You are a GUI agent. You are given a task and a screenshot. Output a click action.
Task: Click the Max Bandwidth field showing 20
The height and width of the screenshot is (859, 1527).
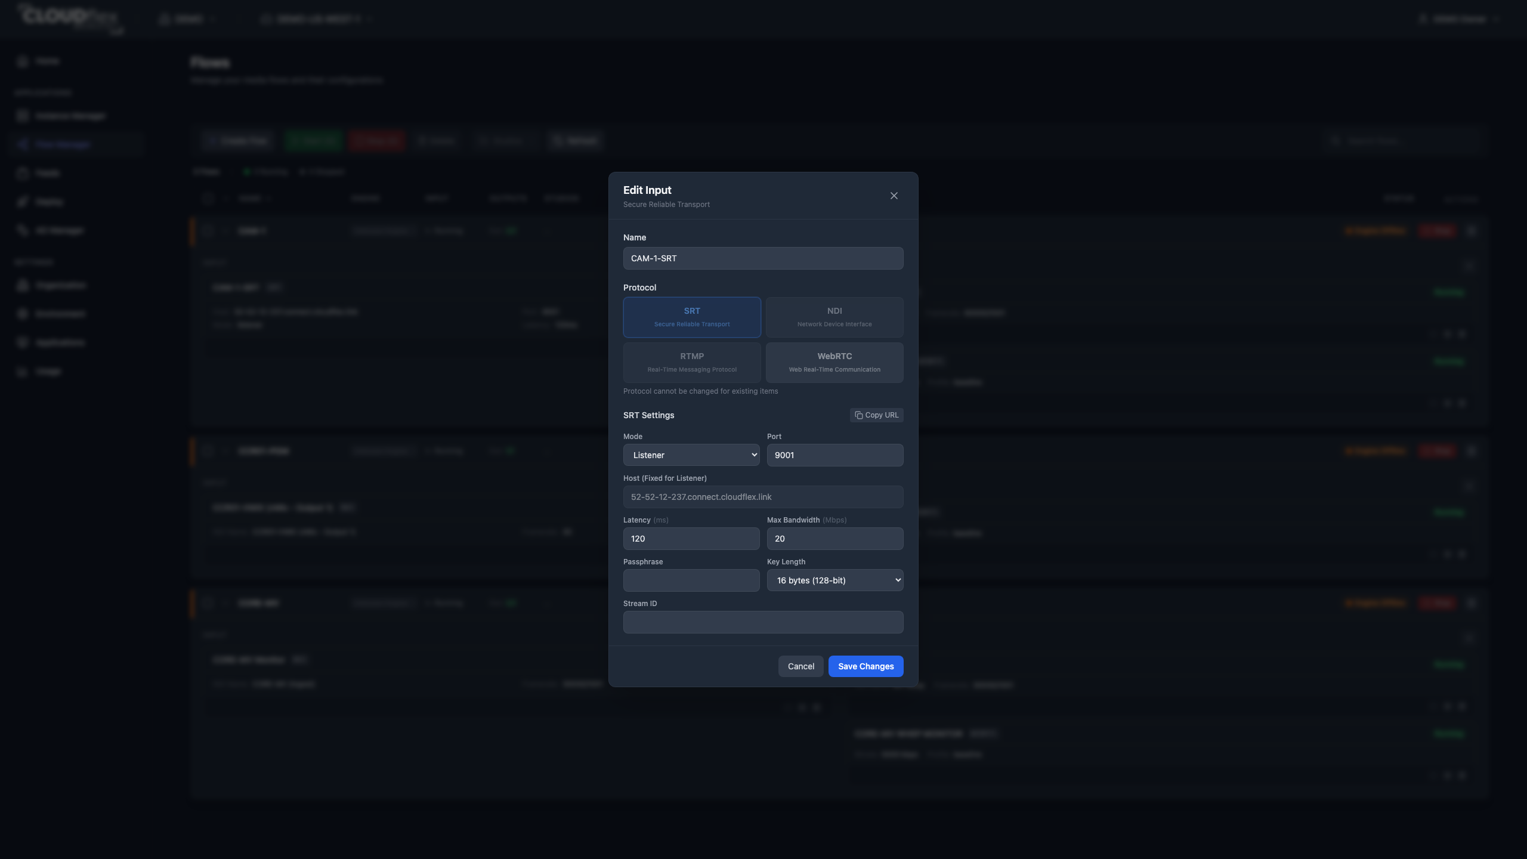point(834,539)
